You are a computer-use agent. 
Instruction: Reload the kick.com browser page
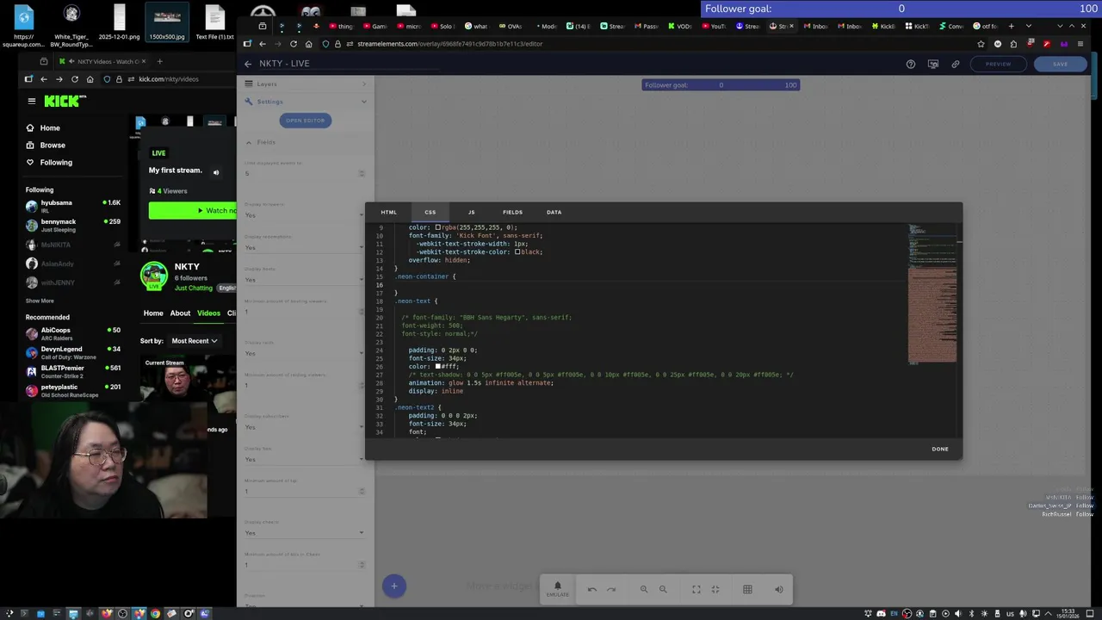coord(75,79)
